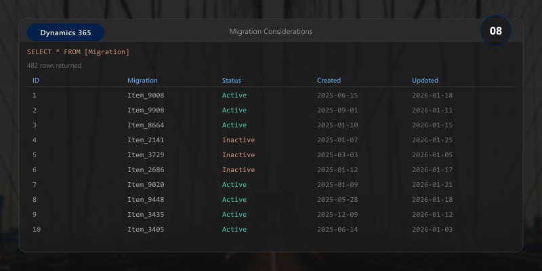
Task: Click created date 2025-05-28
Action: click(337, 199)
